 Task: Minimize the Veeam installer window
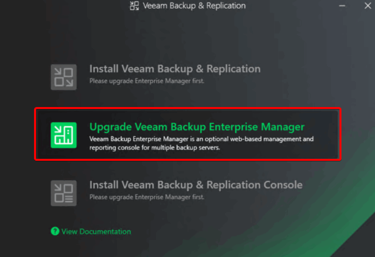(x=342, y=6)
